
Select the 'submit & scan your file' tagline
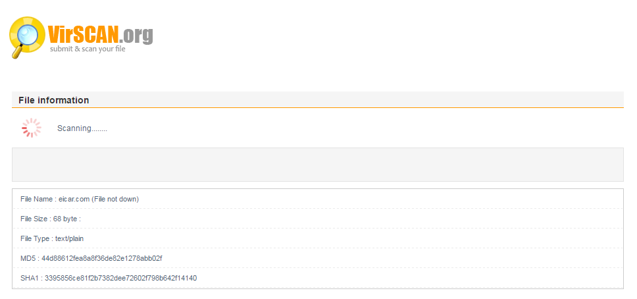click(88, 49)
